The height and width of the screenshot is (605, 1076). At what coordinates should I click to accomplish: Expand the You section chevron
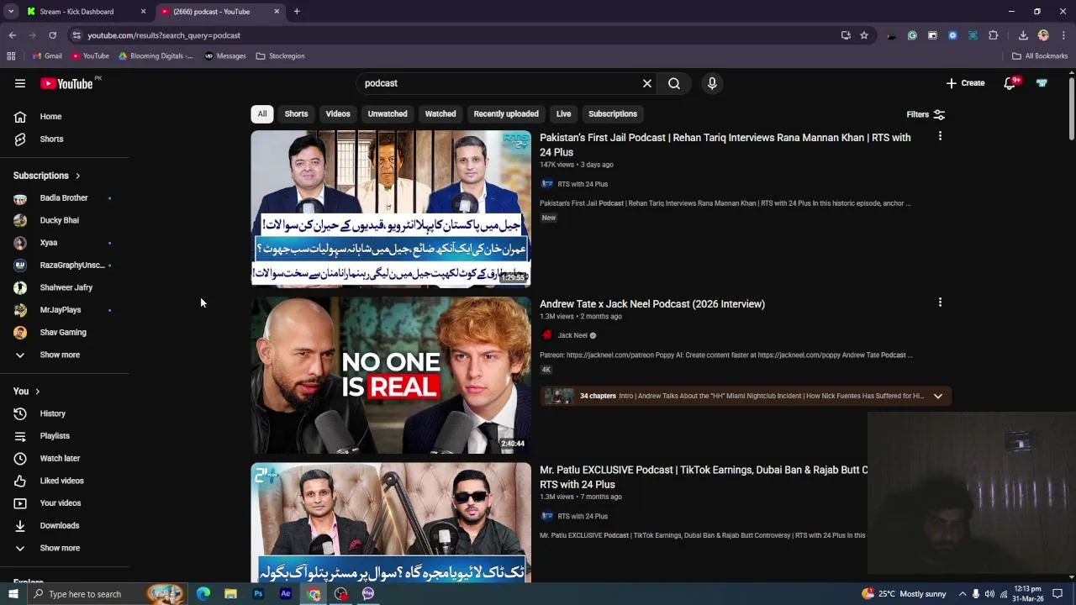tap(37, 391)
